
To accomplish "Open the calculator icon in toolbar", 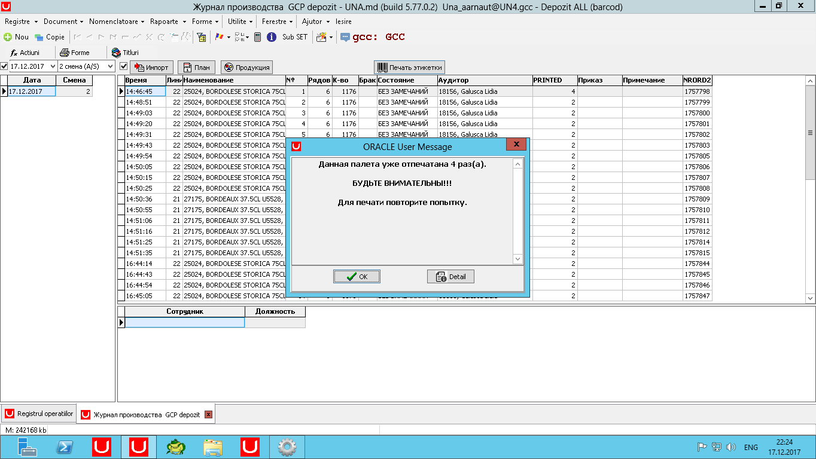I will [257, 37].
